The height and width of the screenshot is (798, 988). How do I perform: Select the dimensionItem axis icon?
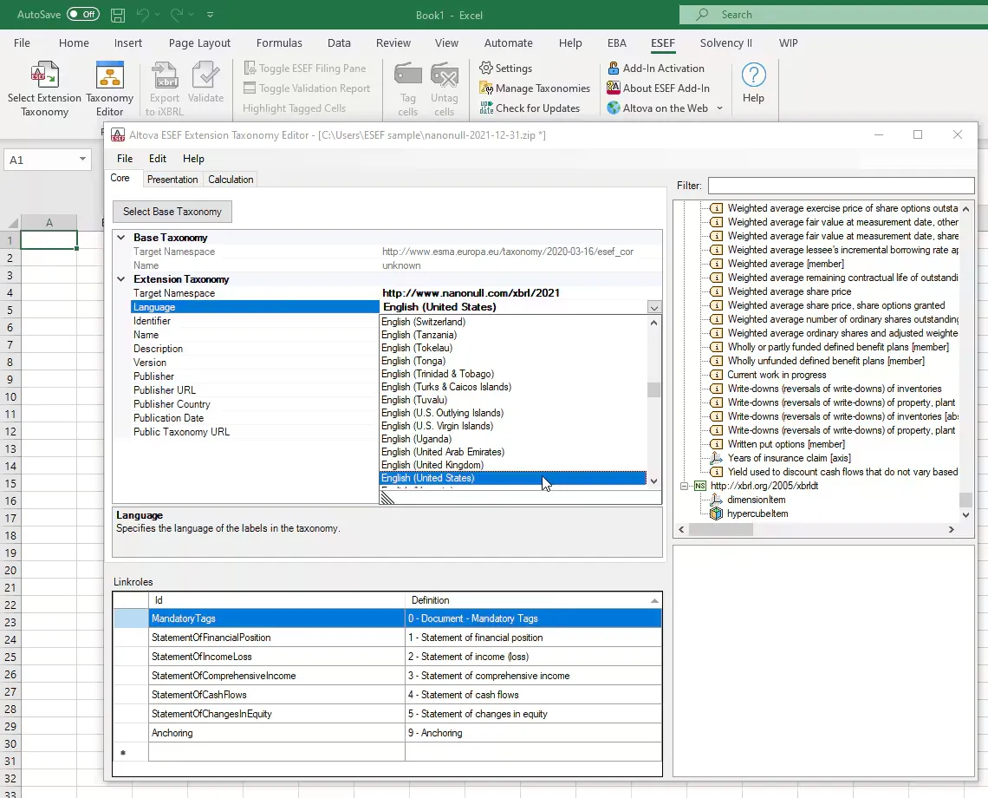716,500
